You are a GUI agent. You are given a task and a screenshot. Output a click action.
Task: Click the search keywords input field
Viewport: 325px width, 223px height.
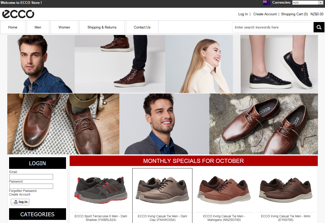coord(273,27)
